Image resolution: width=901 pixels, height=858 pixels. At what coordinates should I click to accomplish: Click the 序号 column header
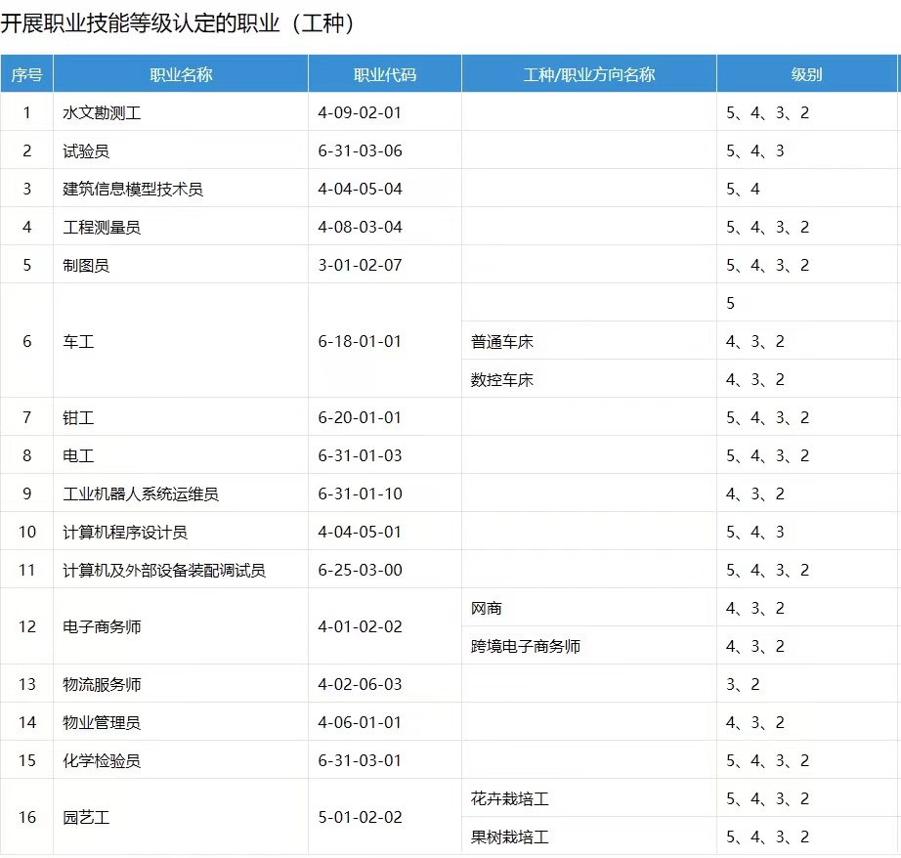[x=26, y=74]
